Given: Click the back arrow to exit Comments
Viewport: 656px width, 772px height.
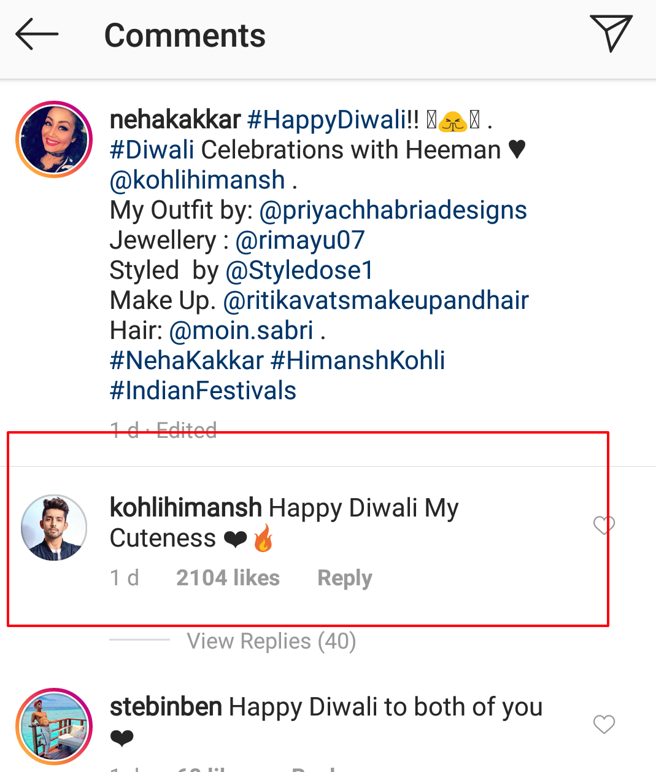Looking at the screenshot, I should tap(35, 34).
